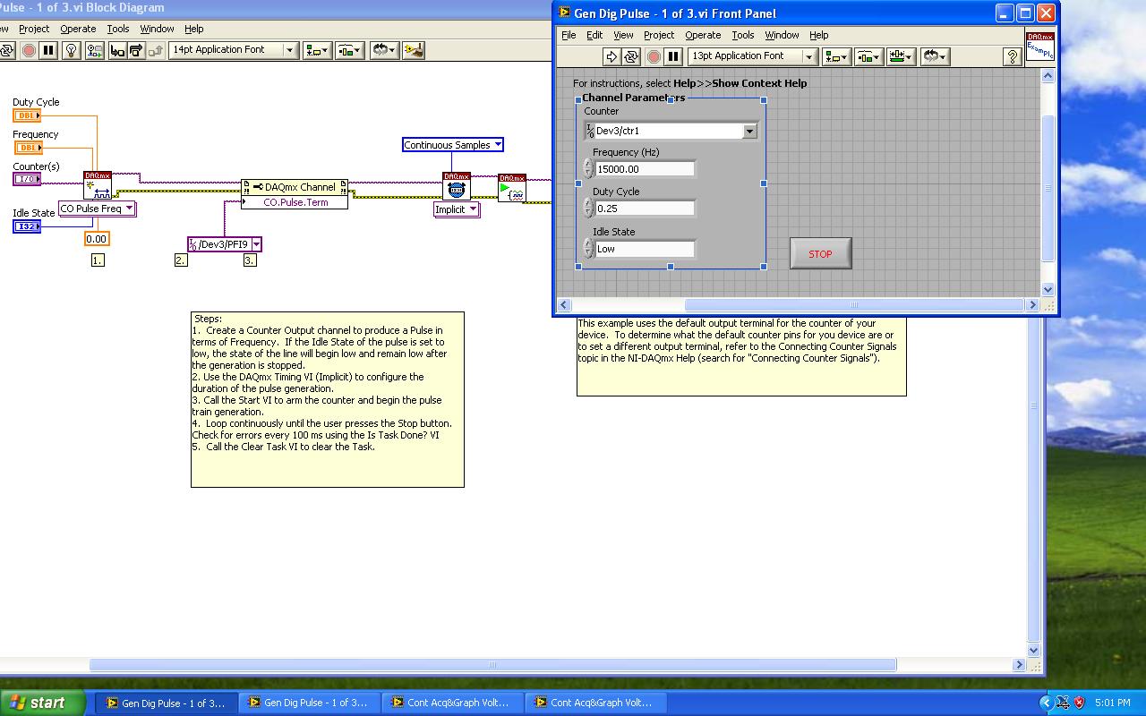Open Distribute Objects menu in Block Diagram
The width and height of the screenshot is (1146, 716).
(349, 50)
